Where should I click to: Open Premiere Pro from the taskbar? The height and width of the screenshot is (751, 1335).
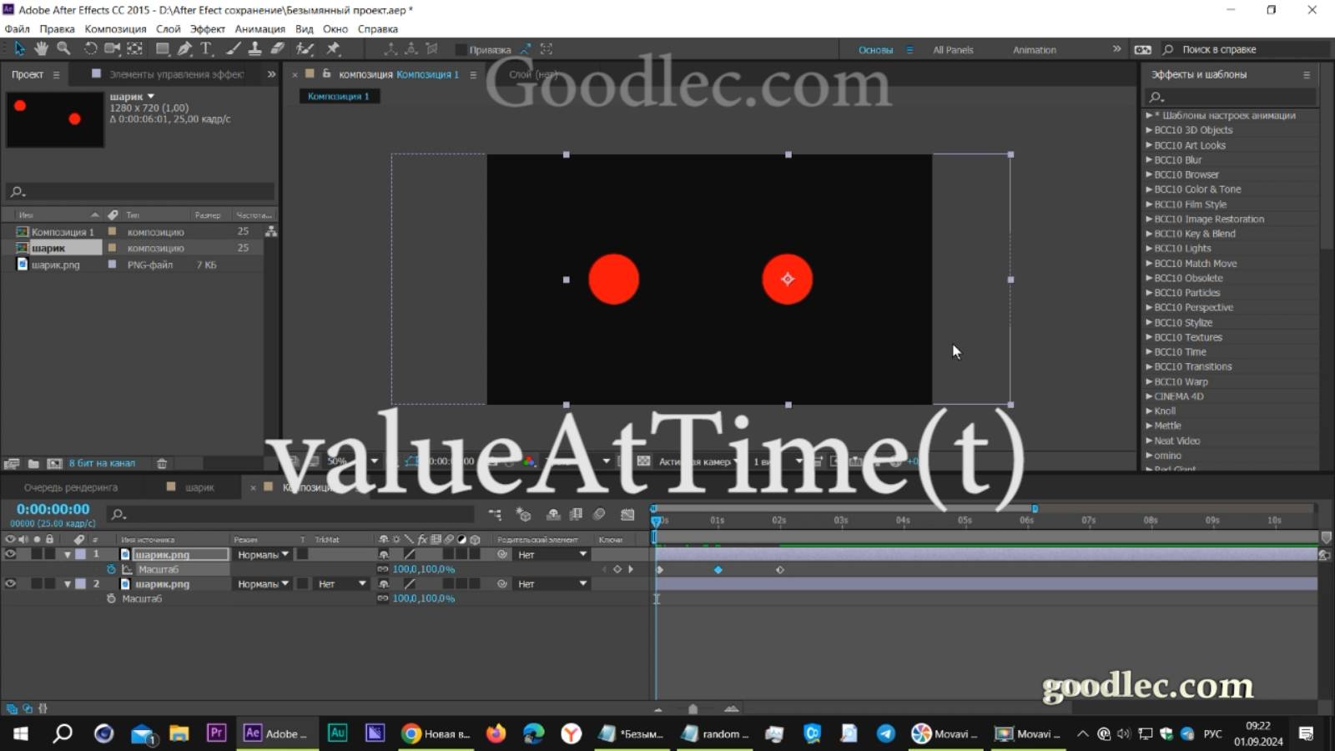(216, 733)
